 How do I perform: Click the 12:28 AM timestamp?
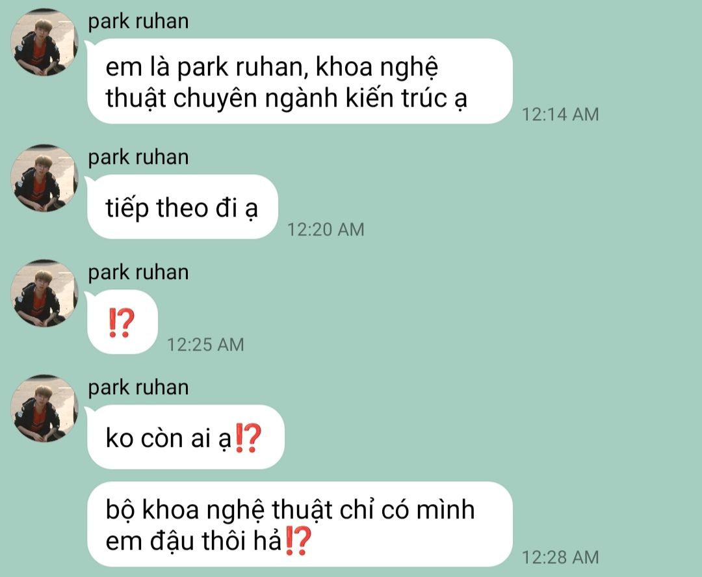(x=560, y=557)
